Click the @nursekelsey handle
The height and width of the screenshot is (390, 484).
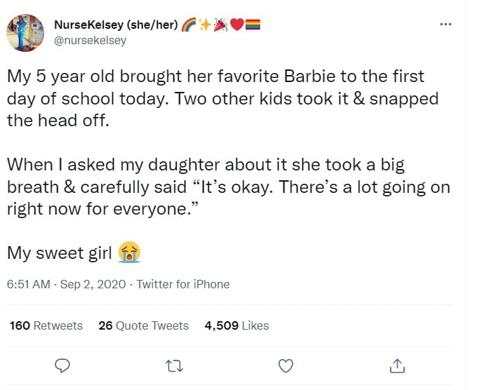coord(90,40)
